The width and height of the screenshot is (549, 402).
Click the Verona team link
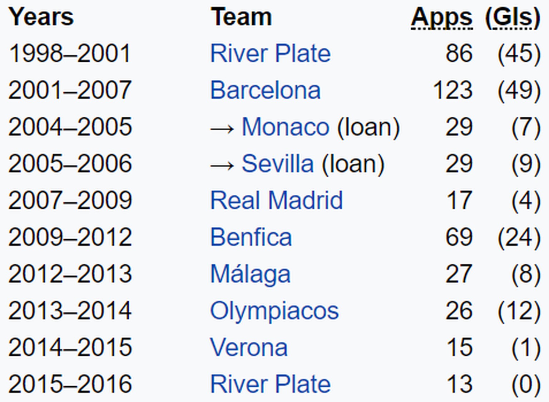(249, 347)
